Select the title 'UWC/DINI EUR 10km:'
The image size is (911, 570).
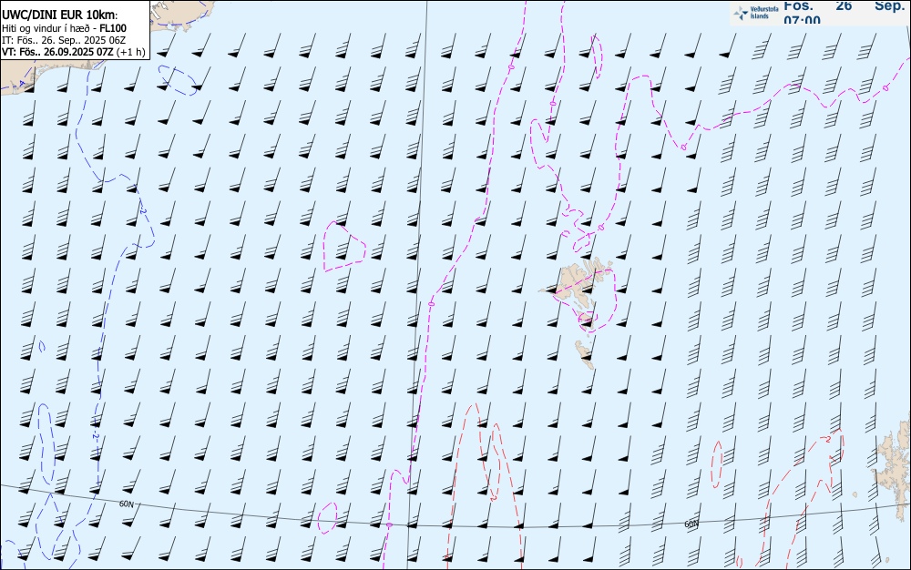point(60,15)
